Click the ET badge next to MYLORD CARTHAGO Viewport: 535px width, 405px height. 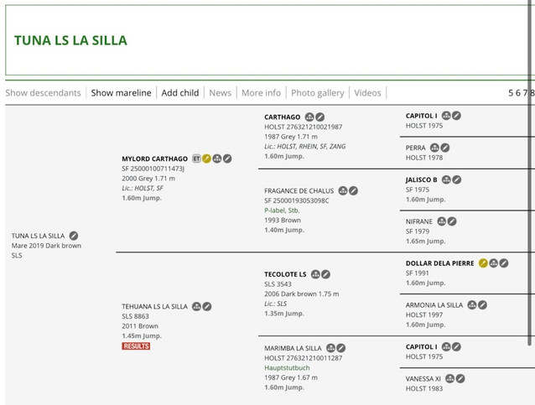[x=195, y=158]
